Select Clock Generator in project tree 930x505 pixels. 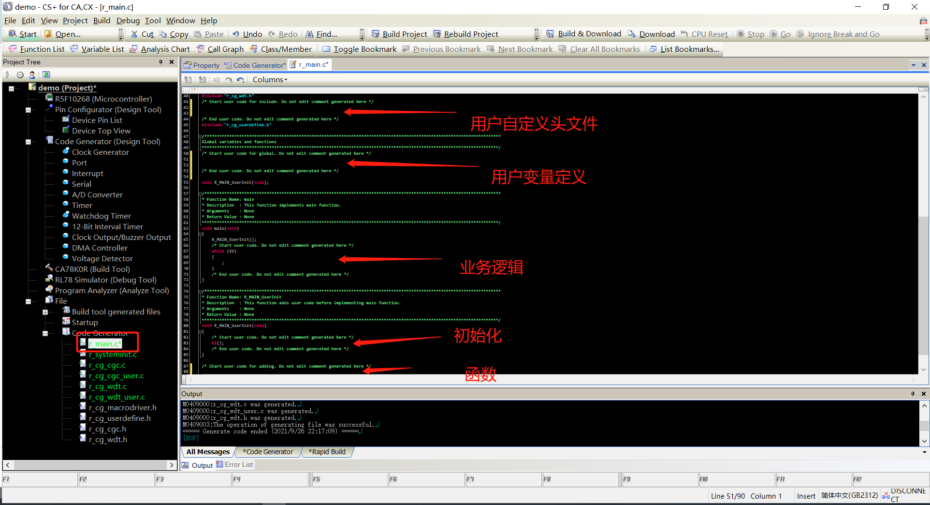pyautogui.click(x=100, y=152)
